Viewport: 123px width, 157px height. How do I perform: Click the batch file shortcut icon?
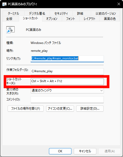10,30
